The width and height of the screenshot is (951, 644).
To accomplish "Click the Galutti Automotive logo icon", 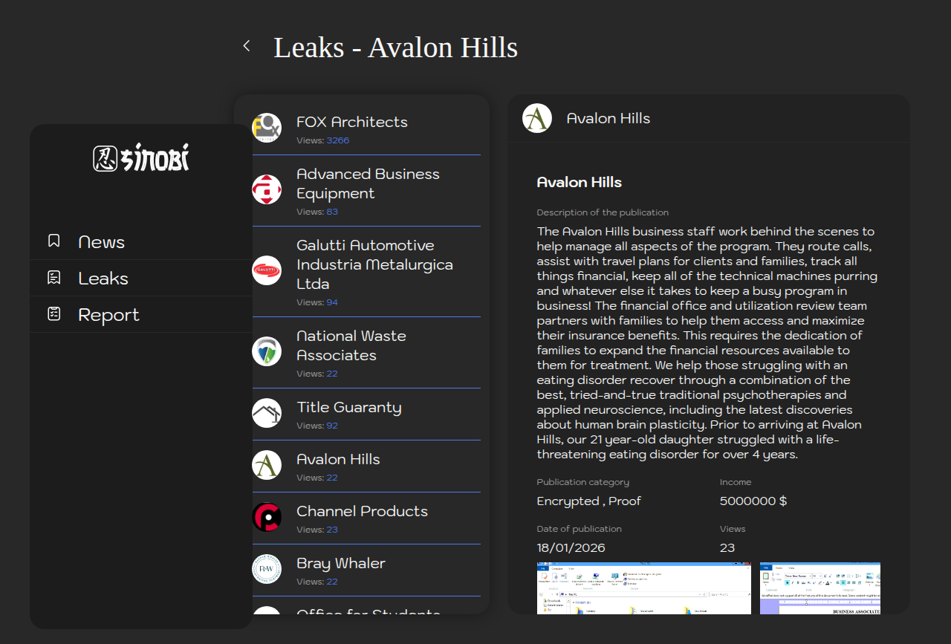I will [x=267, y=270].
